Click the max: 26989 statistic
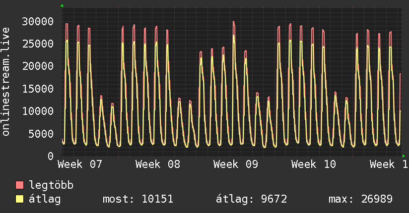409x213 pixels. click(x=360, y=199)
